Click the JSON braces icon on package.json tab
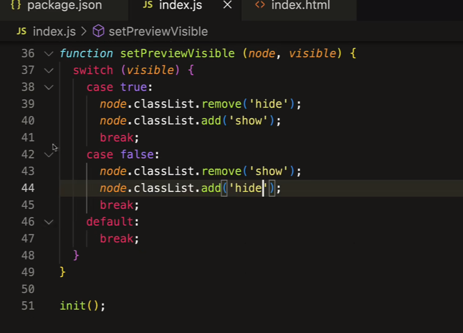Screen dimensions: 463x333 16,6
